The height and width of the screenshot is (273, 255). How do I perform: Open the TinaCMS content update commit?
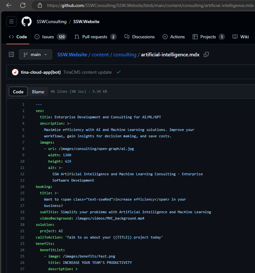(x=87, y=72)
